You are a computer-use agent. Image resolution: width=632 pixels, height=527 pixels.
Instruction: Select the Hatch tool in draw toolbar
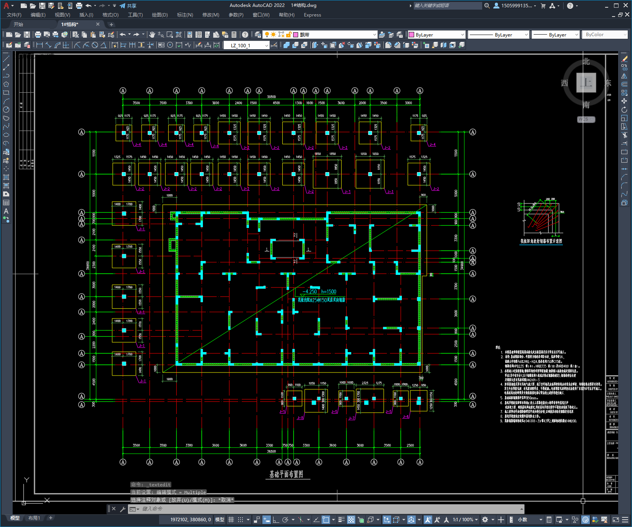click(6, 177)
